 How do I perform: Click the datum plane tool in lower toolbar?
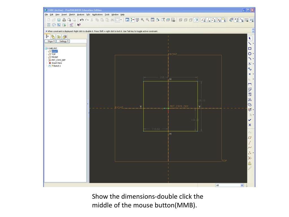249,138
